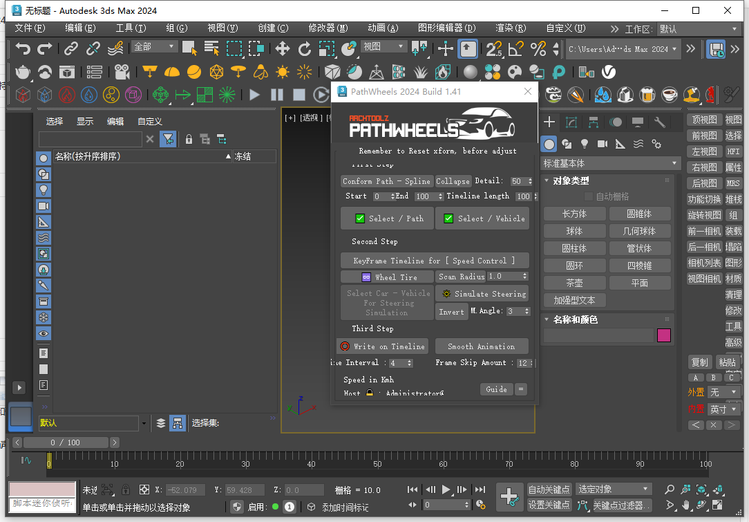Select the Lights category bulb icon

[584, 144]
